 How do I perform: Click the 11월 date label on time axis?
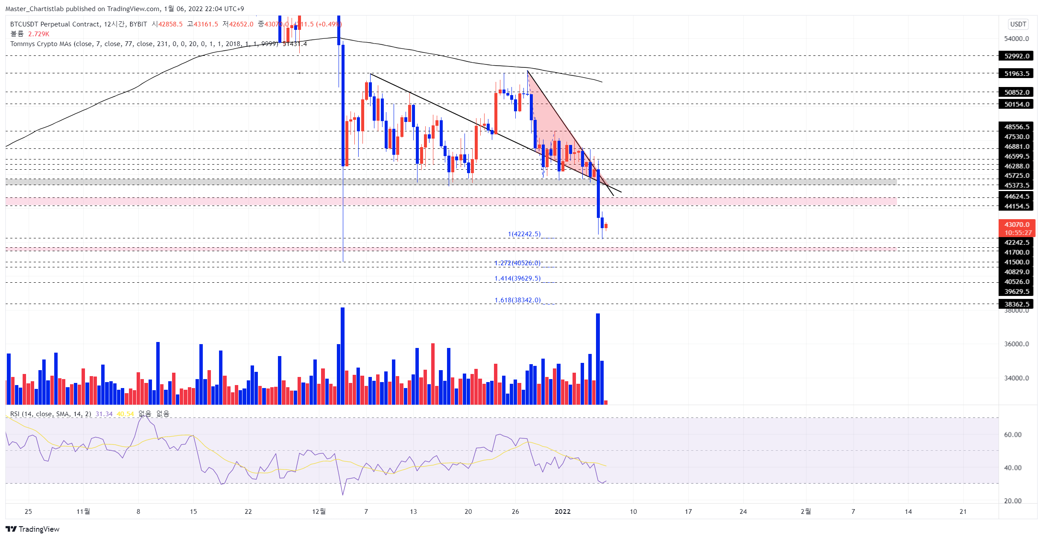83,511
